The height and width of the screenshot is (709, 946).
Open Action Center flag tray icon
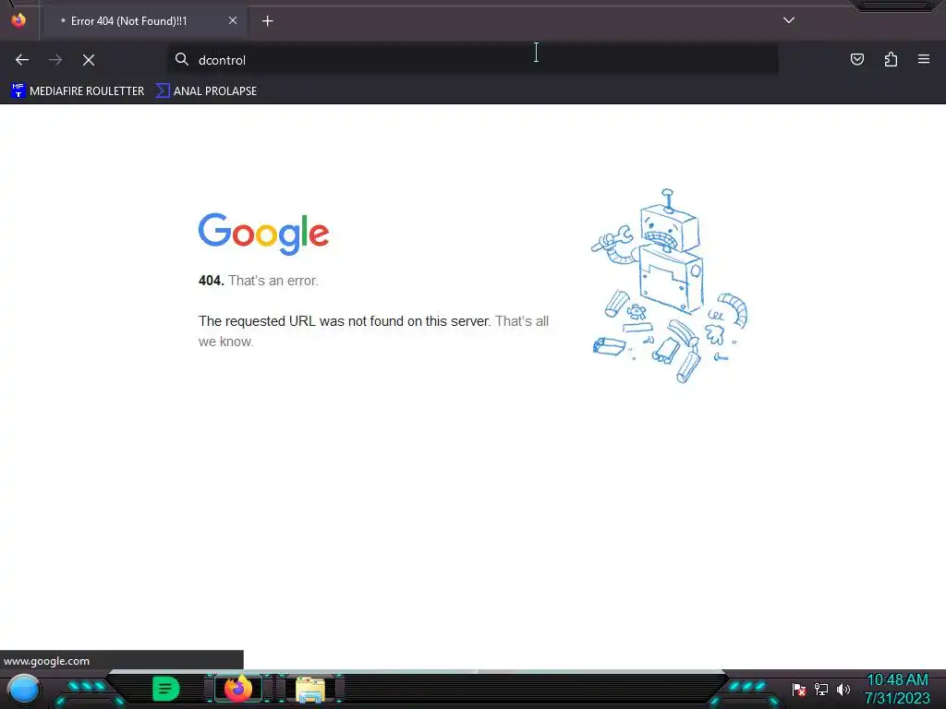point(799,690)
